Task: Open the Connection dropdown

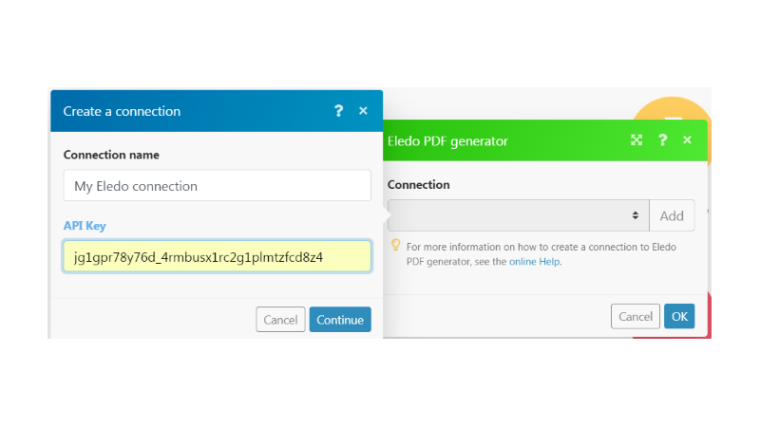Action: coord(518,215)
